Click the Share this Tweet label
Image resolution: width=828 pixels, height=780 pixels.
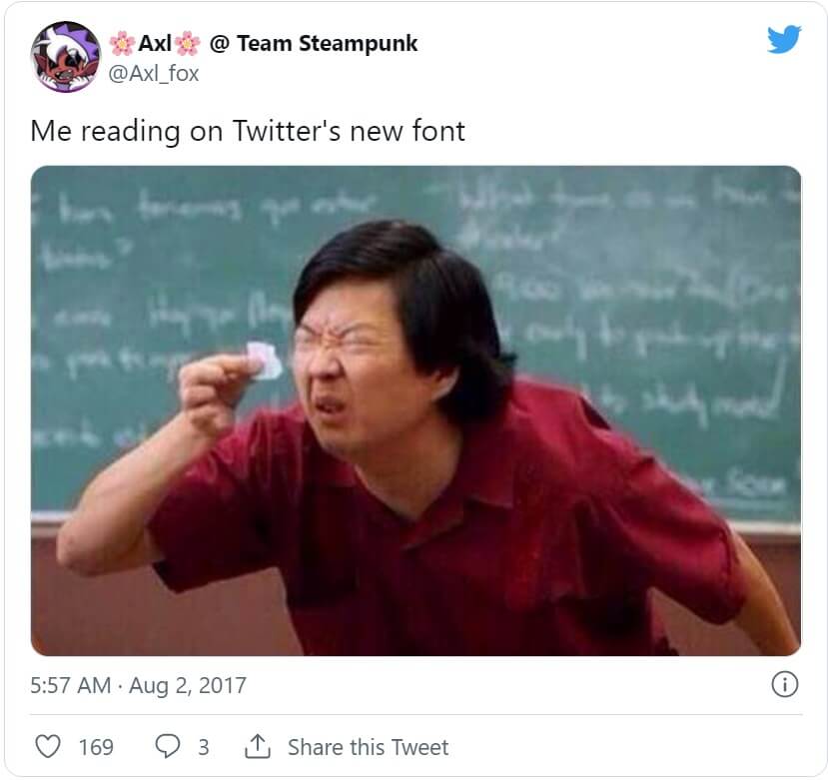click(x=369, y=747)
